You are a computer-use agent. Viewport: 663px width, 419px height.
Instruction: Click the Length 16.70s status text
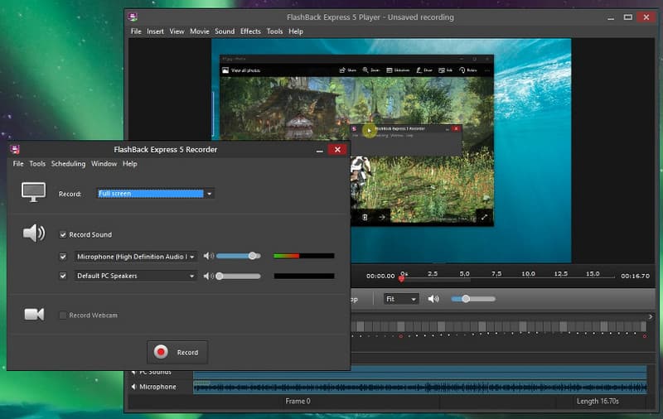[x=598, y=402]
